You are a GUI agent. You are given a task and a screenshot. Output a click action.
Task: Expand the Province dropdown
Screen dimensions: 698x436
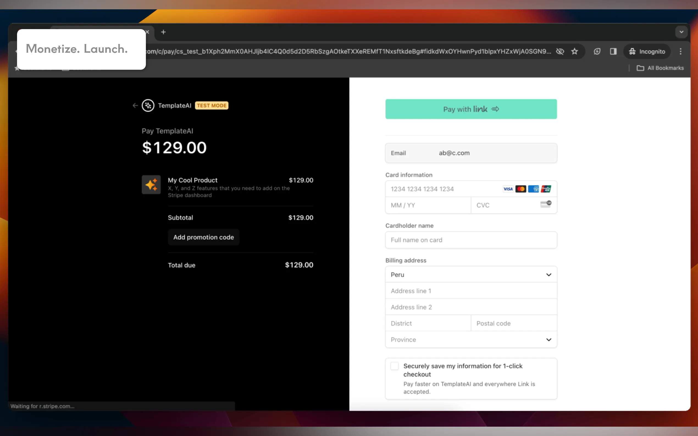click(x=471, y=340)
